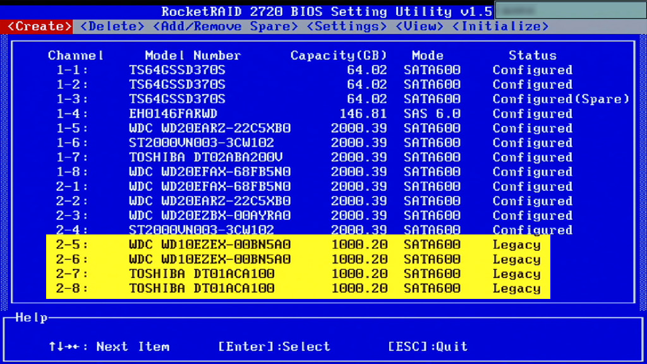
Task: Click channel 2-8 label
Action: pos(72,288)
